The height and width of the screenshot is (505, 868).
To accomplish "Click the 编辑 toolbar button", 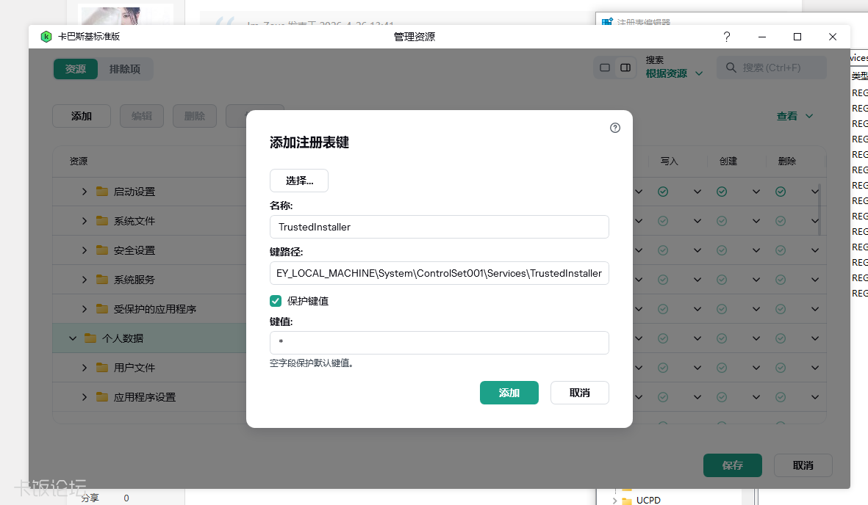I will (142, 116).
